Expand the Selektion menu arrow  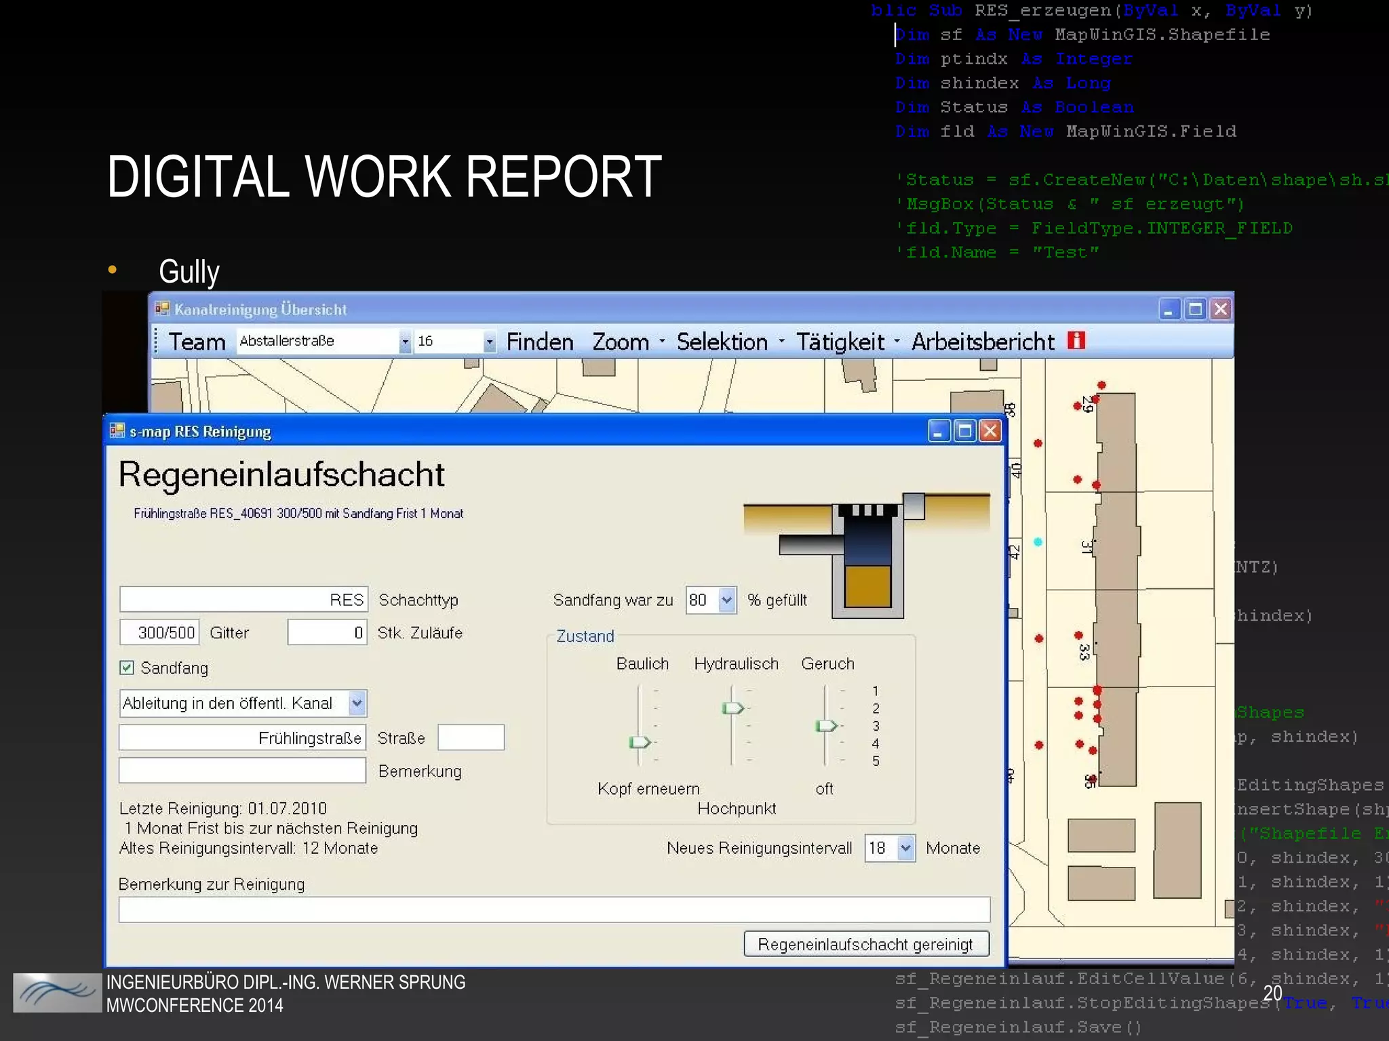(781, 341)
